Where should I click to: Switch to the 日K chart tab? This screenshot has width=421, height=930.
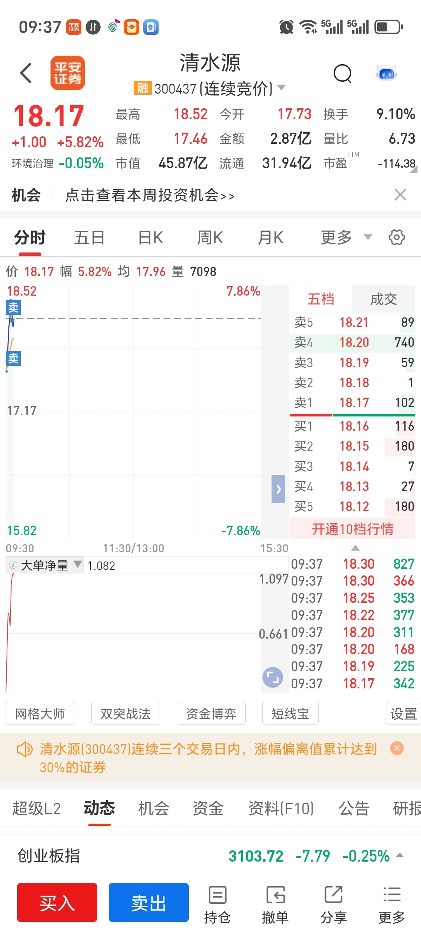click(151, 237)
